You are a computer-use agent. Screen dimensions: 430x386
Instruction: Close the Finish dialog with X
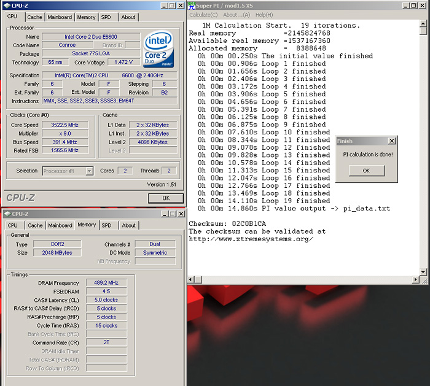tap(392, 141)
